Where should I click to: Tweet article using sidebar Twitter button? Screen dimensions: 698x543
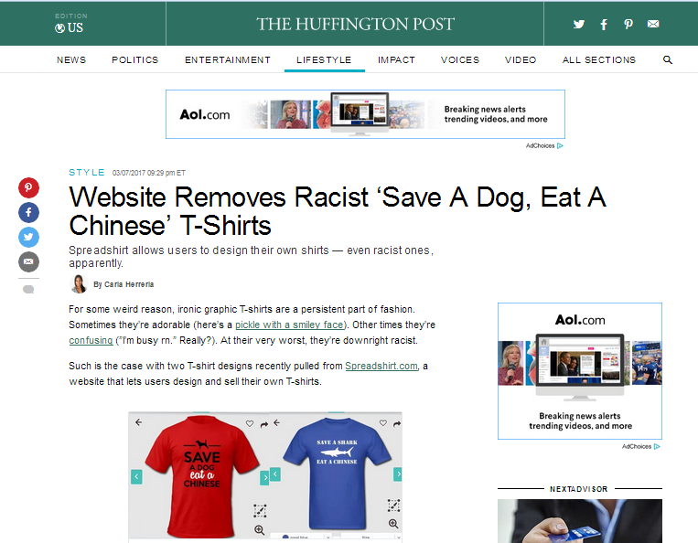[x=29, y=238]
